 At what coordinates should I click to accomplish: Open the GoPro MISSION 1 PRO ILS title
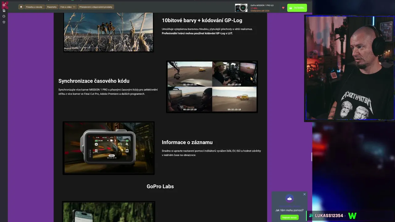262,5
